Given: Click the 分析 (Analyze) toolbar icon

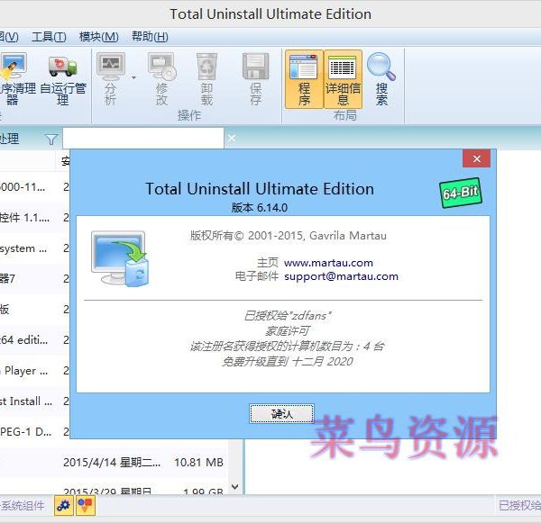Looking at the screenshot, I should pyautogui.click(x=111, y=68).
